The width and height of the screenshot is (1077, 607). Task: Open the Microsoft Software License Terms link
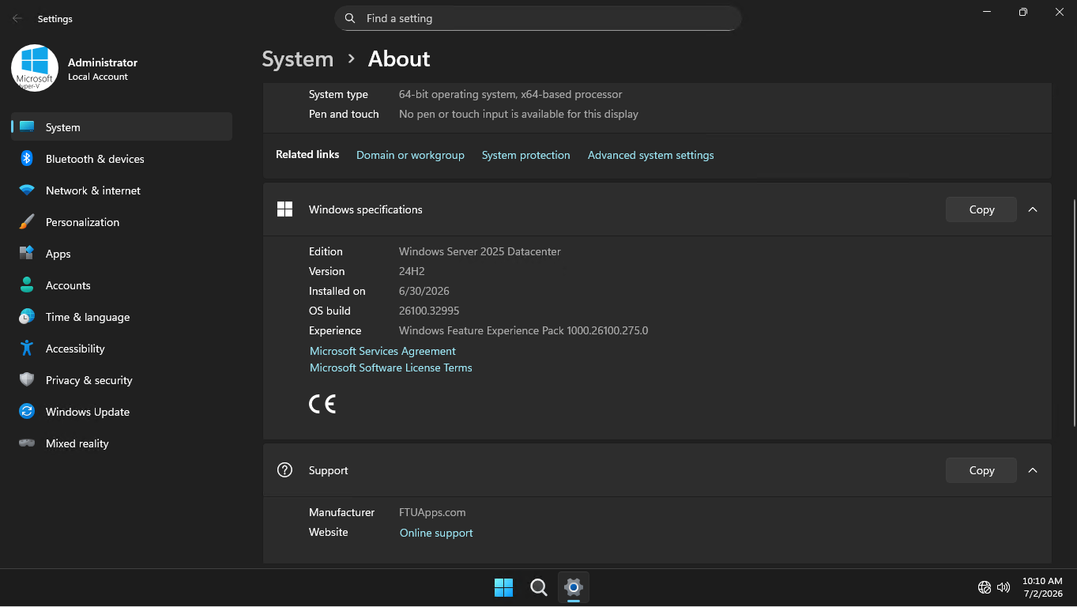click(x=390, y=368)
